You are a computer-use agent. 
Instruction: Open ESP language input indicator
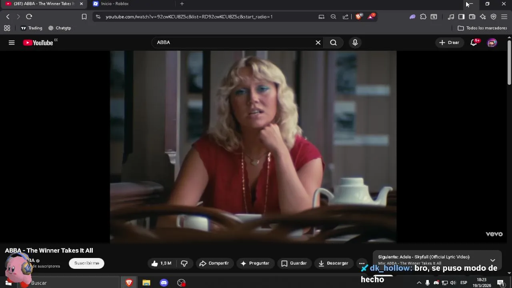[x=464, y=283]
